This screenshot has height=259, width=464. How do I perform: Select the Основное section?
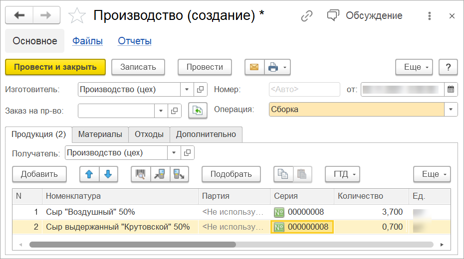[x=34, y=41]
